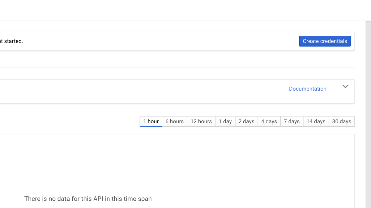Choose the 2 days time span
Viewport: 371px width, 208px height.
click(x=246, y=121)
